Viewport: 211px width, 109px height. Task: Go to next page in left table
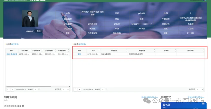(x=12, y=89)
